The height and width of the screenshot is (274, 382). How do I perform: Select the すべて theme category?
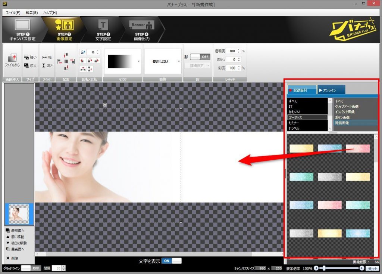(307, 101)
